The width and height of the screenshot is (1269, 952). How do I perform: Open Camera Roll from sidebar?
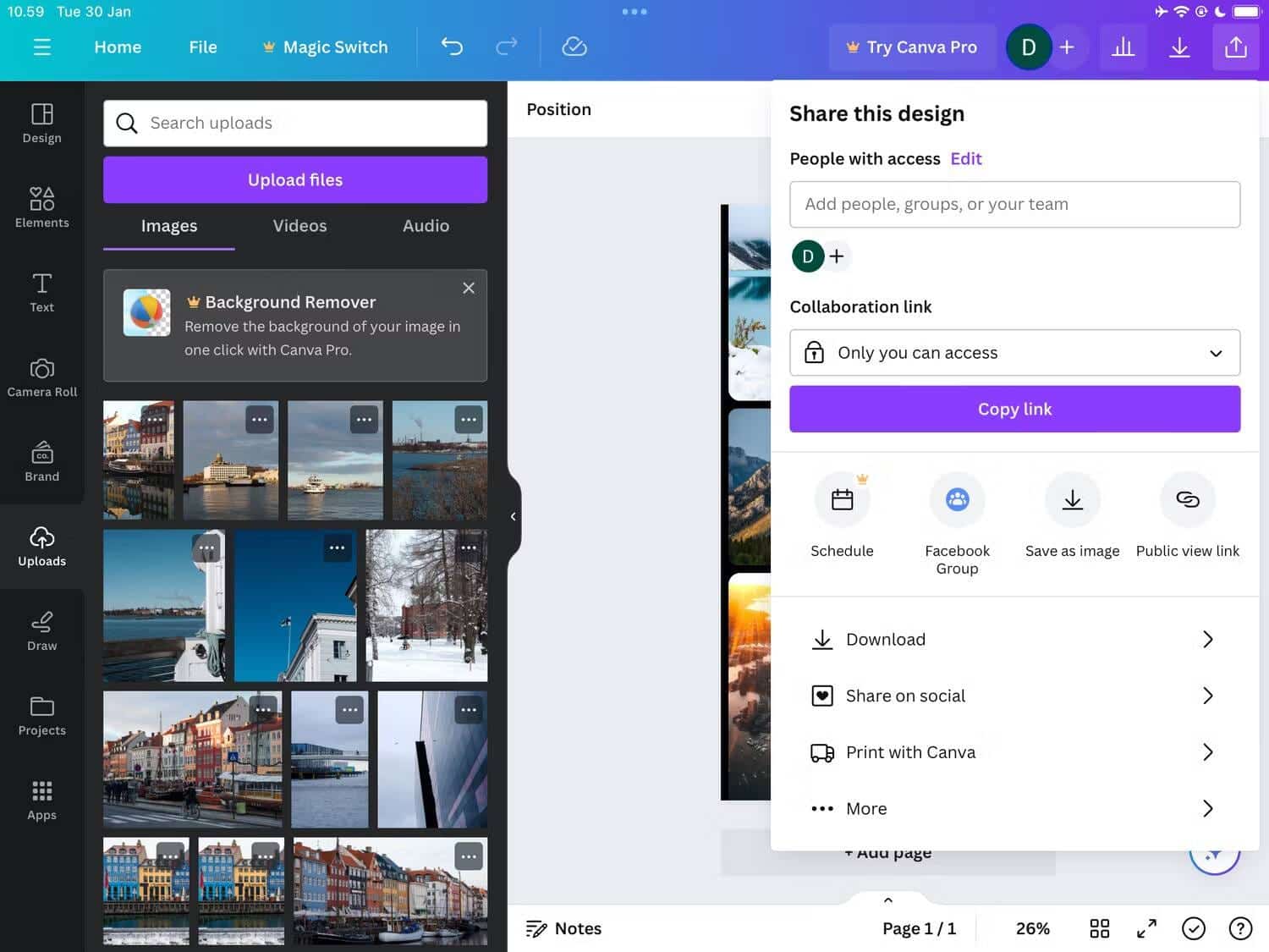click(41, 377)
